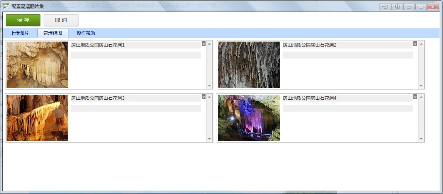Remove 房山石花洞3 image with its x icon
Screen dimensions: 443x194
click(204, 97)
